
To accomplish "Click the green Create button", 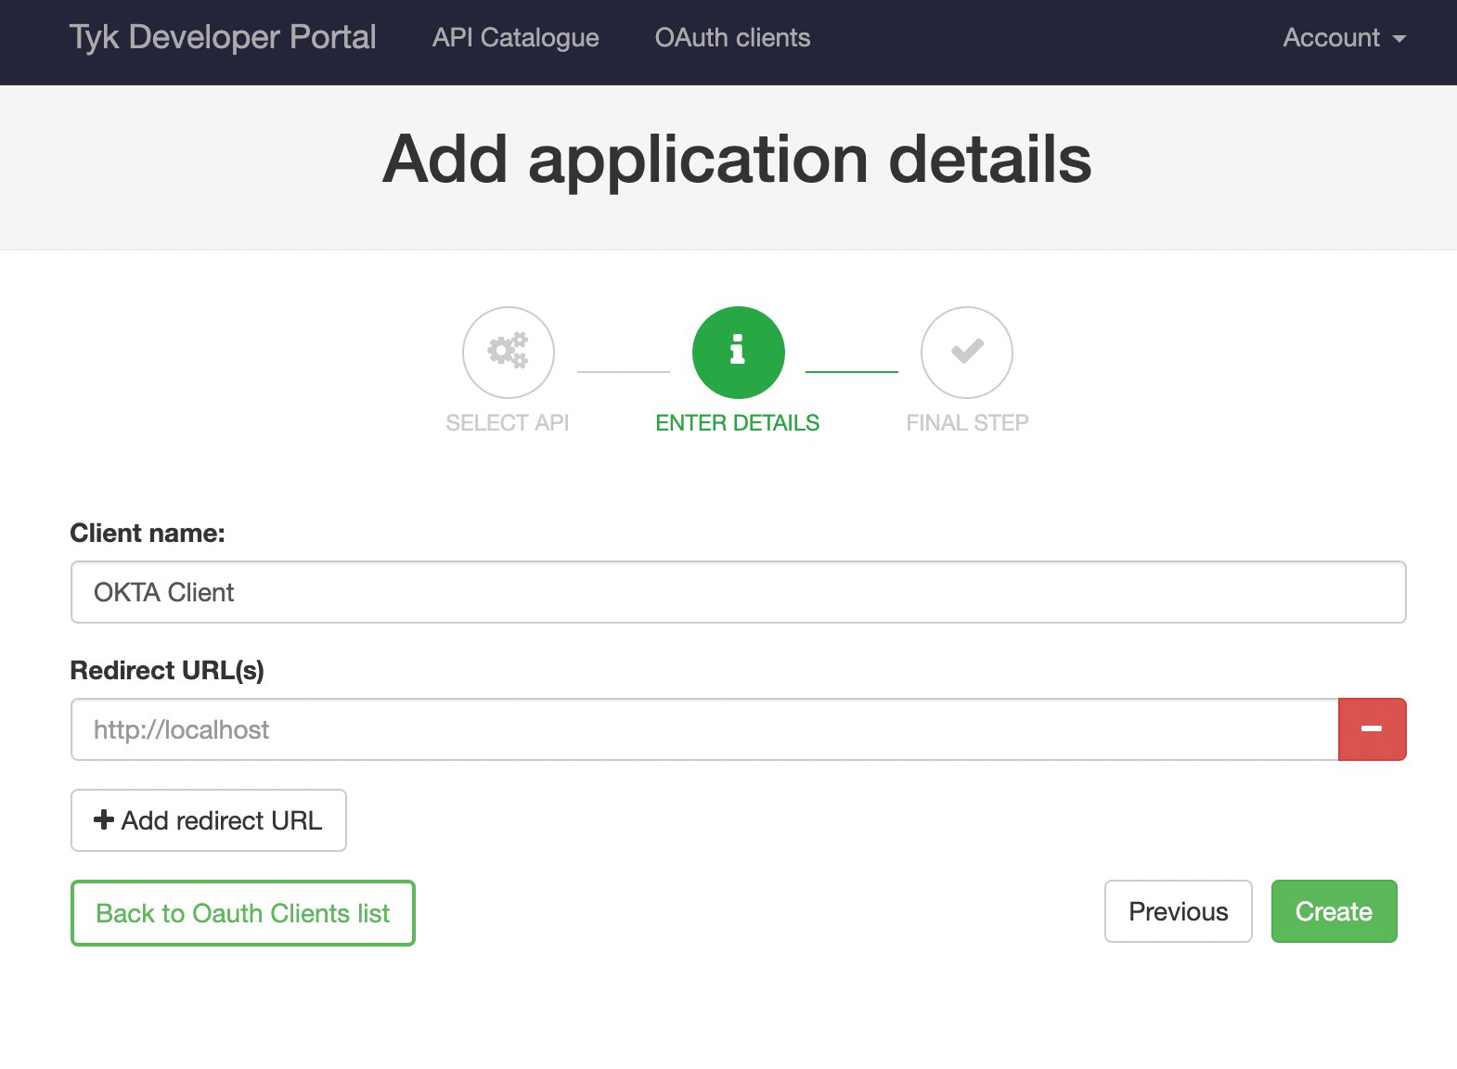I will click(1334, 911).
